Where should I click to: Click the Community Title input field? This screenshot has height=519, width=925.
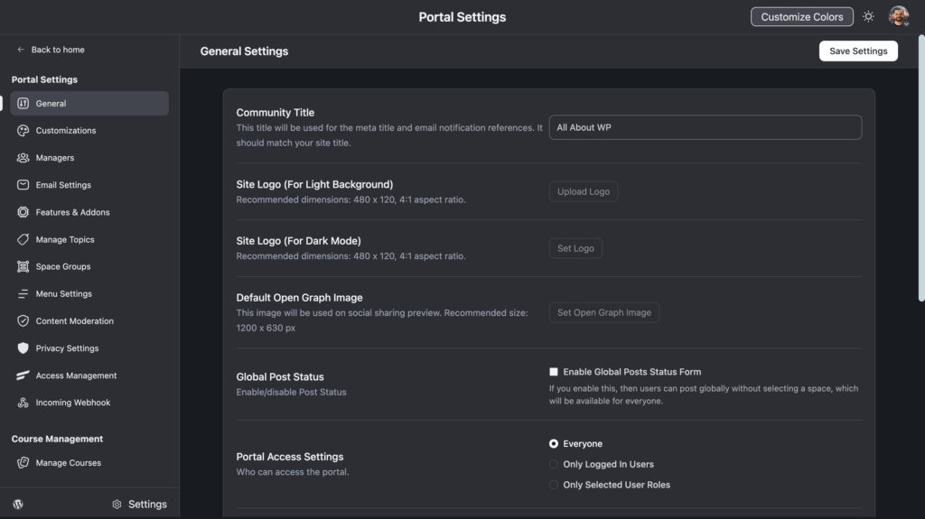[x=705, y=127]
